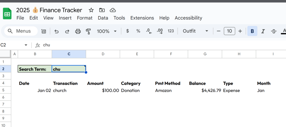This screenshot has width=286, height=127.
Task: Click the redo arrow icon
Action: pos(67,31)
